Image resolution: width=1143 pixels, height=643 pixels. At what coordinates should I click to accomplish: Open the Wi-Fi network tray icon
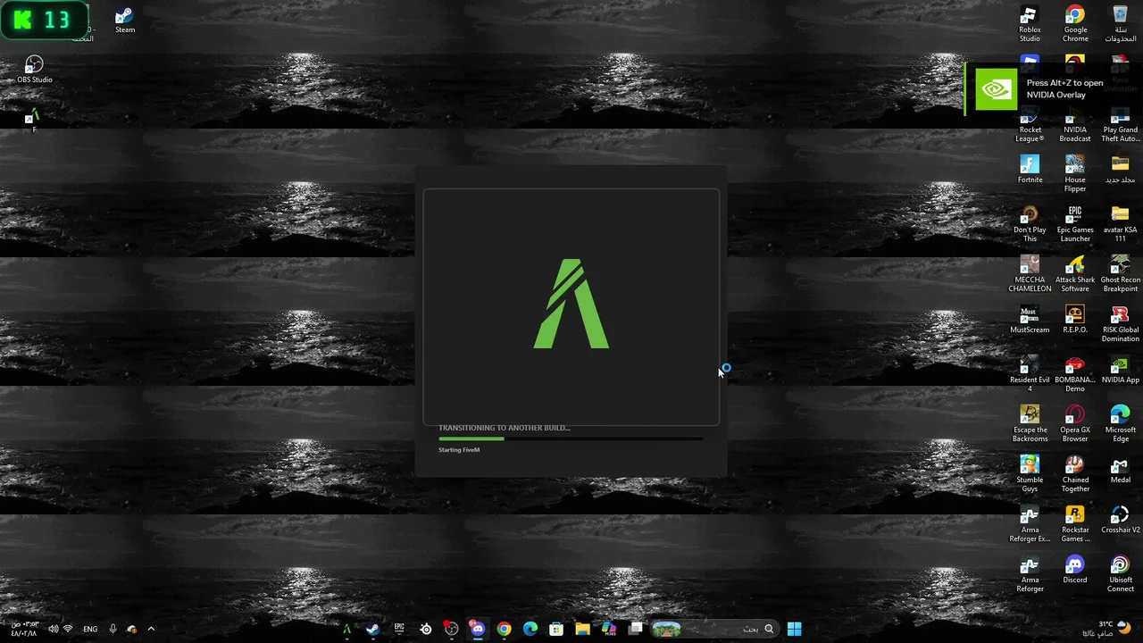(68, 629)
